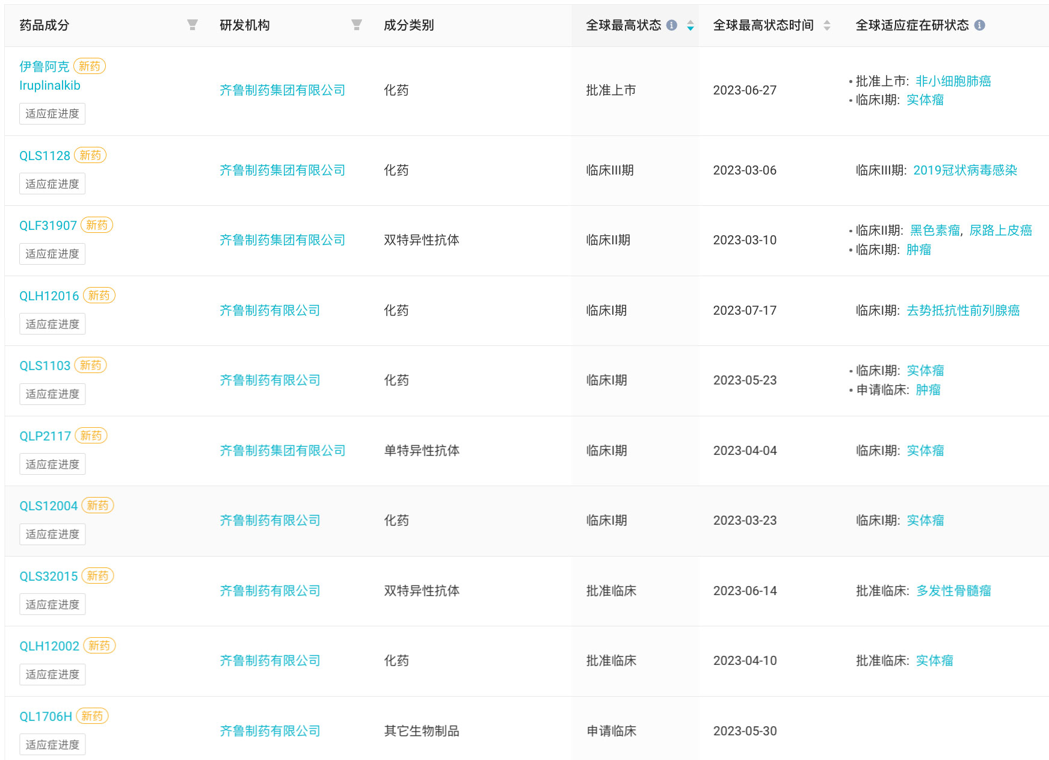Viewport: 1049px width, 760px height.
Task: Open 适应症进度 button under QLS1128
Action: pyautogui.click(x=52, y=184)
